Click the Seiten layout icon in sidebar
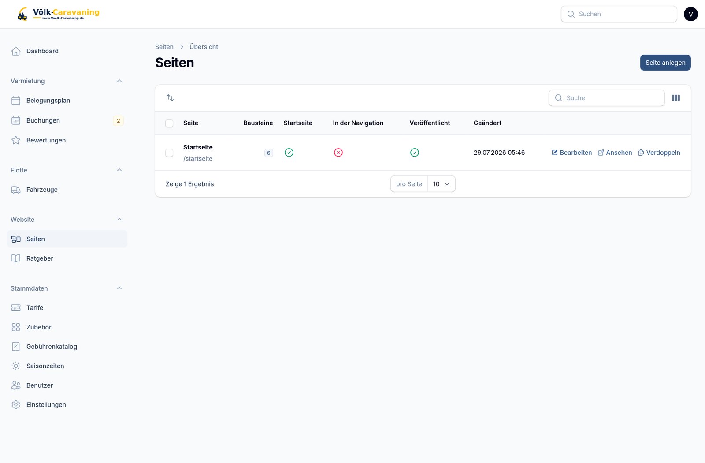The image size is (705, 463). pyautogui.click(x=16, y=239)
